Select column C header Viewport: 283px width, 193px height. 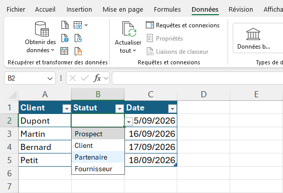click(151, 94)
